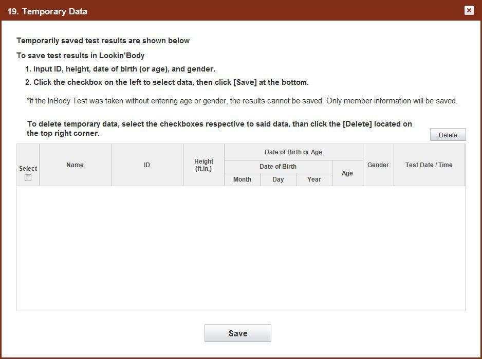The width and height of the screenshot is (482, 359).
Task: Click the Year column header
Action: [x=314, y=179]
